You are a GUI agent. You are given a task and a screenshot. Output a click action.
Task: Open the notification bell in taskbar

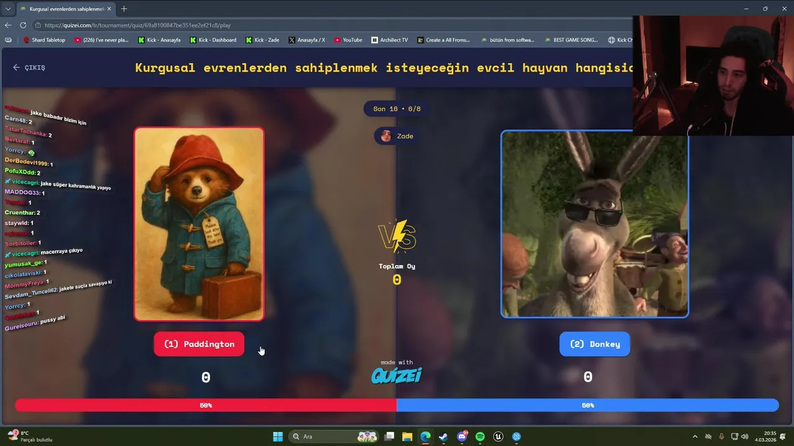pos(783,437)
